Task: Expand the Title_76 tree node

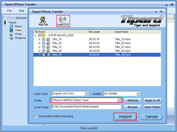Action: click(x=39, y=39)
